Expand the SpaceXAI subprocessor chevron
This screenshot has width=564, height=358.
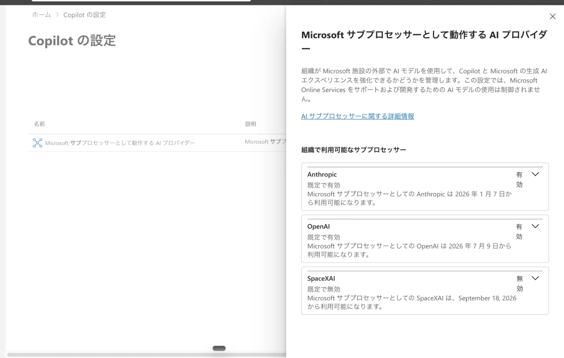tap(535, 278)
